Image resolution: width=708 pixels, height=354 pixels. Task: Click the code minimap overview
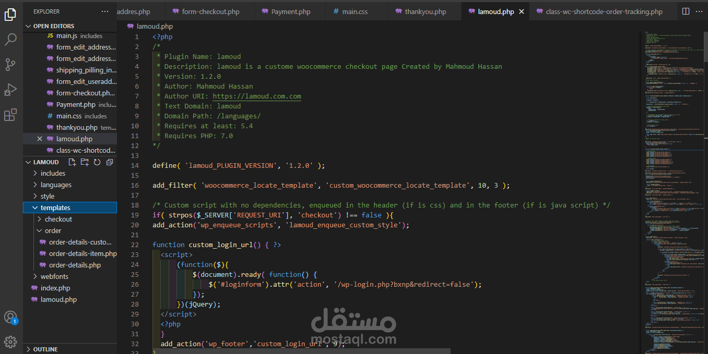pyautogui.click(x=671, y=192)
